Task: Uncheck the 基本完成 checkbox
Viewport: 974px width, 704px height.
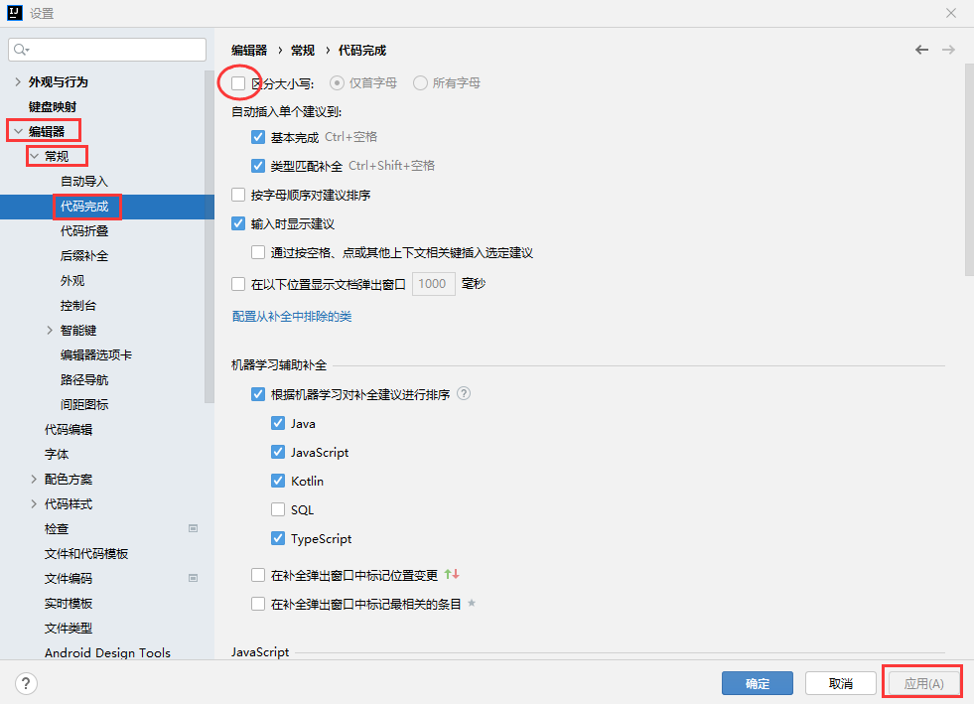Action: 258,137
